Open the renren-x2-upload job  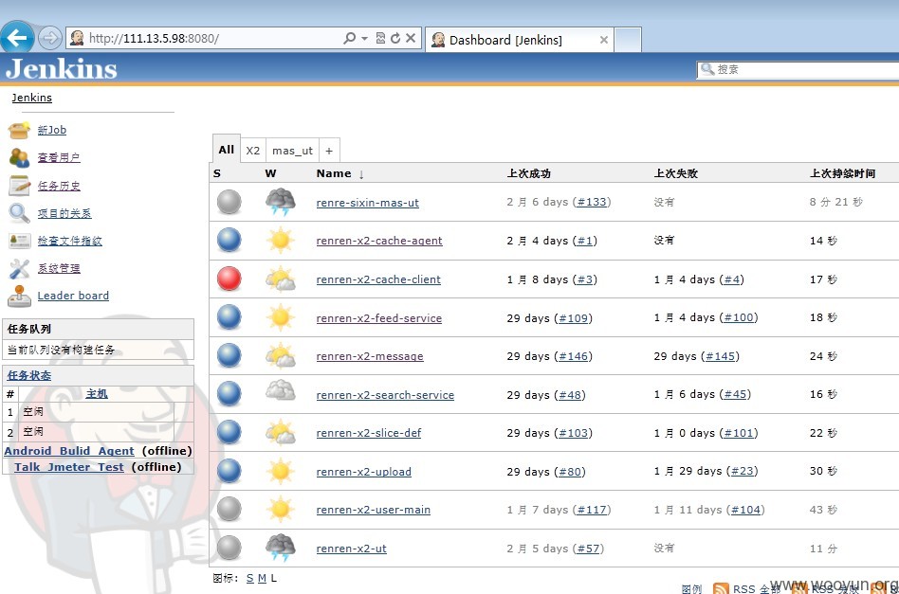coord(363,472)
